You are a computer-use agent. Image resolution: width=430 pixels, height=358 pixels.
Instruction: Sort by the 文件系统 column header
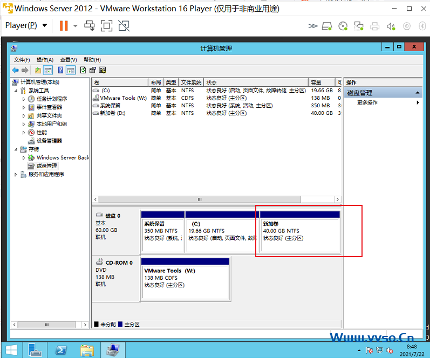pos(191,82)
